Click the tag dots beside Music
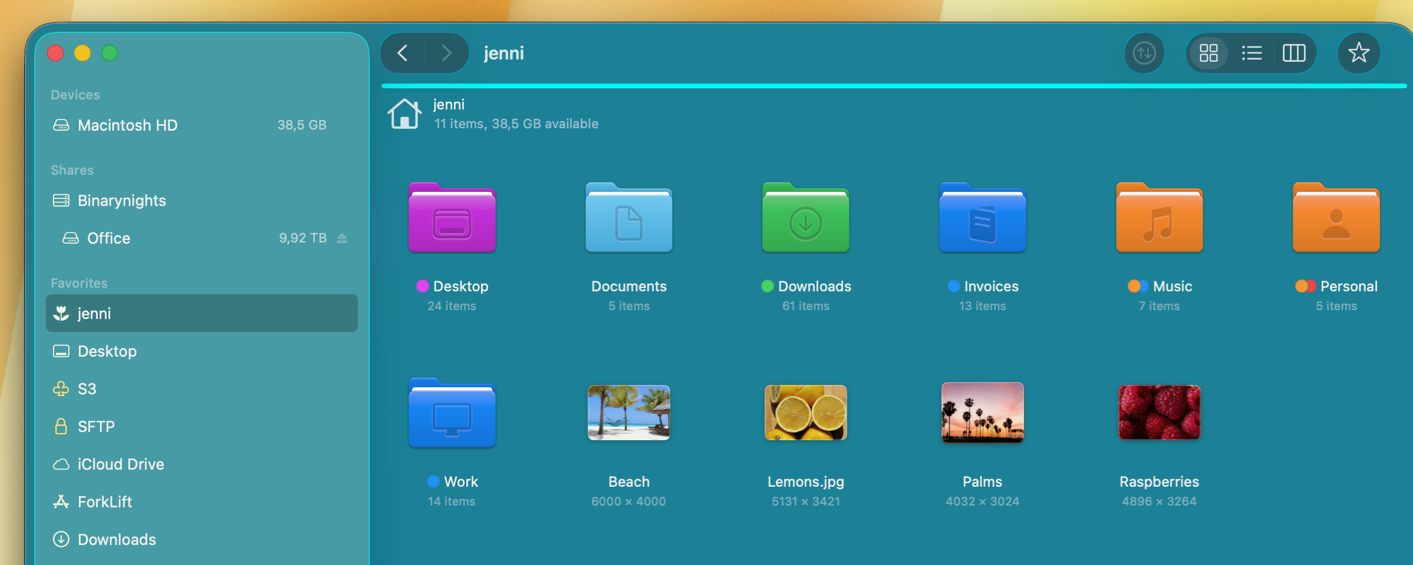 (x=1138, y=286)
